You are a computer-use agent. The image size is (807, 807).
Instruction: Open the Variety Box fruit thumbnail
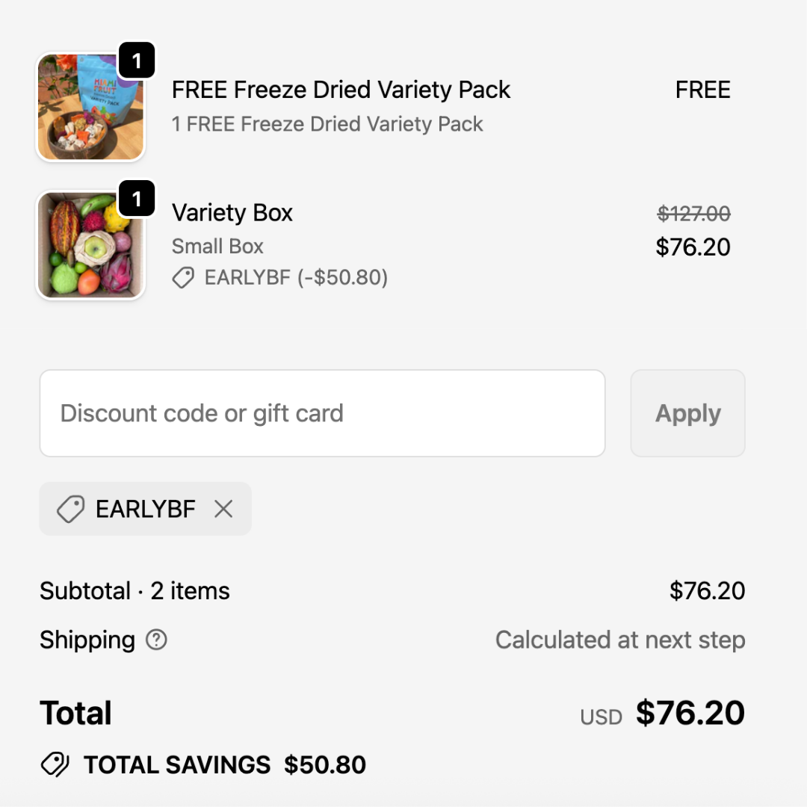tap(90, 246)
